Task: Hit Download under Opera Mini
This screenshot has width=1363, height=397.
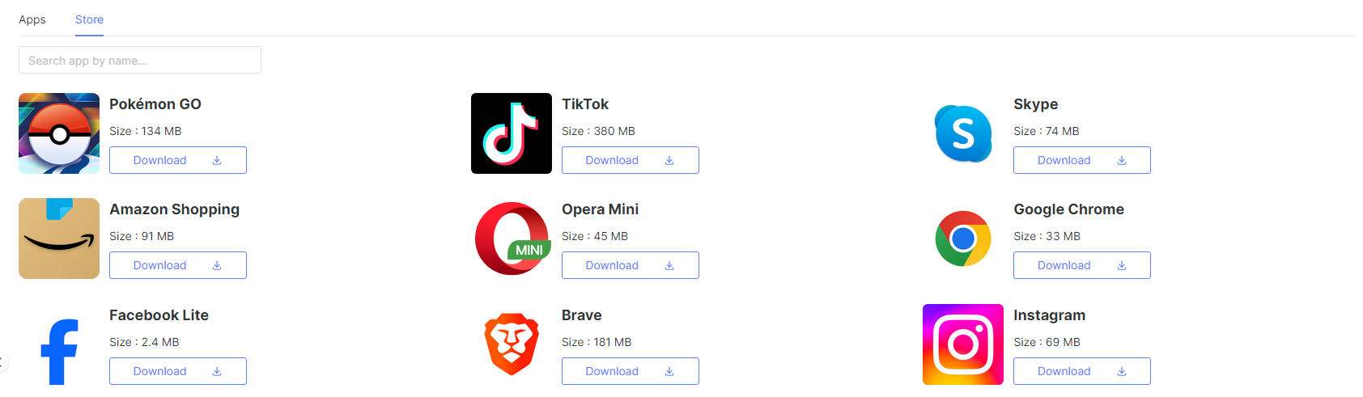Action: coord(631,265)
